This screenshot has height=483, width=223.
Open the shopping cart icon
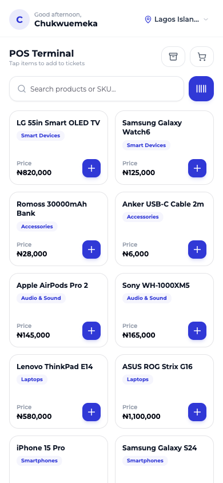(x=201, y=57)
